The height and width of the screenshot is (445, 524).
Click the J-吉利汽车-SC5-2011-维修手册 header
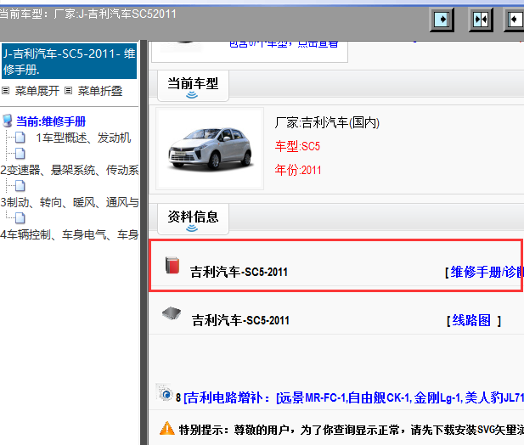tap(69, 61)
